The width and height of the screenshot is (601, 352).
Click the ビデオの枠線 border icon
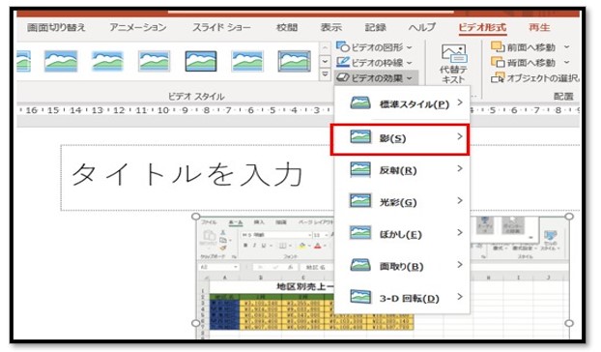pyautogui.click(x=342, y=62)
